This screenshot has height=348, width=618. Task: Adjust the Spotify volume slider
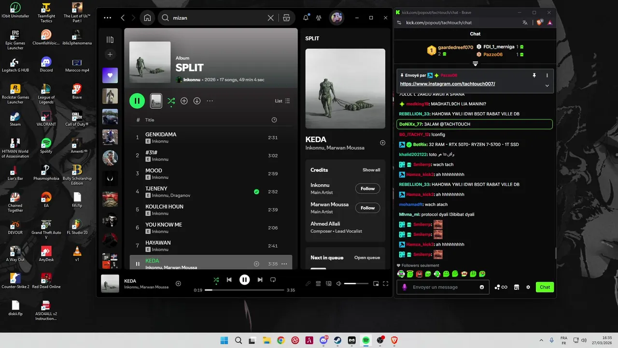[x=356, y=284]
